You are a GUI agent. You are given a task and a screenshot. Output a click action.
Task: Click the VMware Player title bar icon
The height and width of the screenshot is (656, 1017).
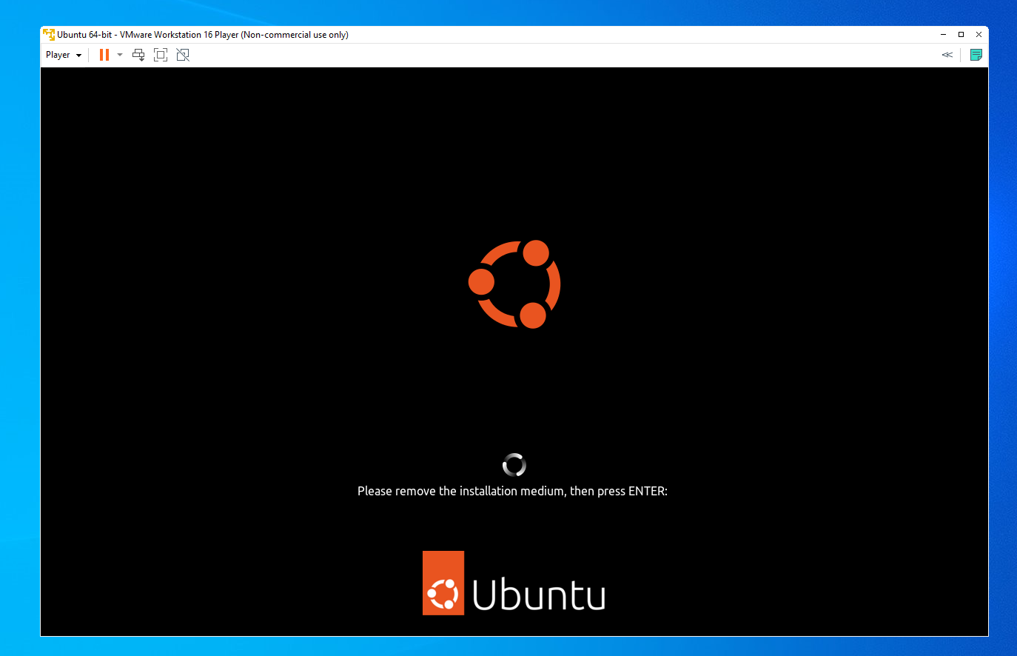coord(49,34)
